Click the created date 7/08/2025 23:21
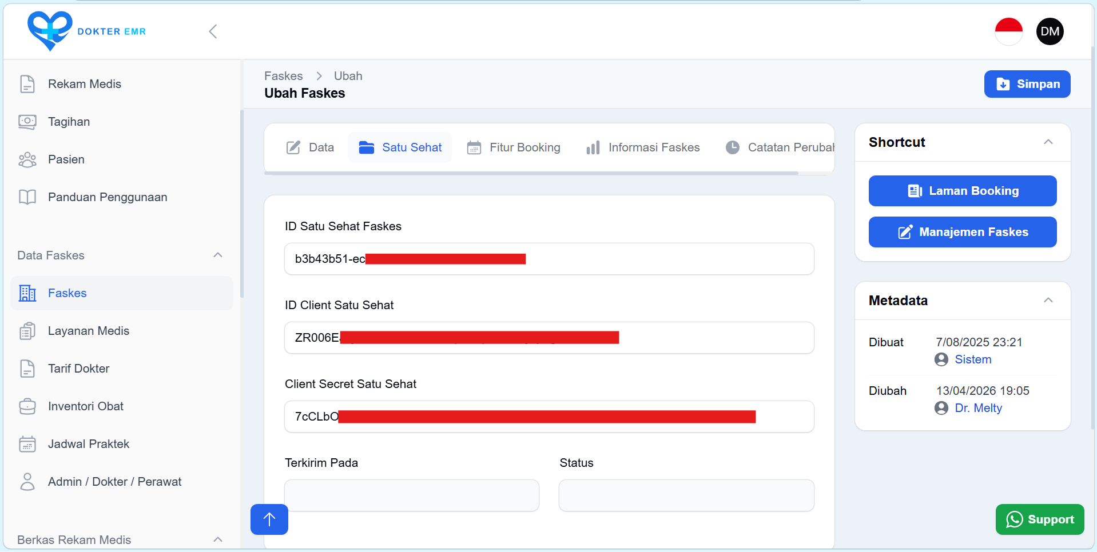Screen dimensions: 1097x552 point(979,342)
